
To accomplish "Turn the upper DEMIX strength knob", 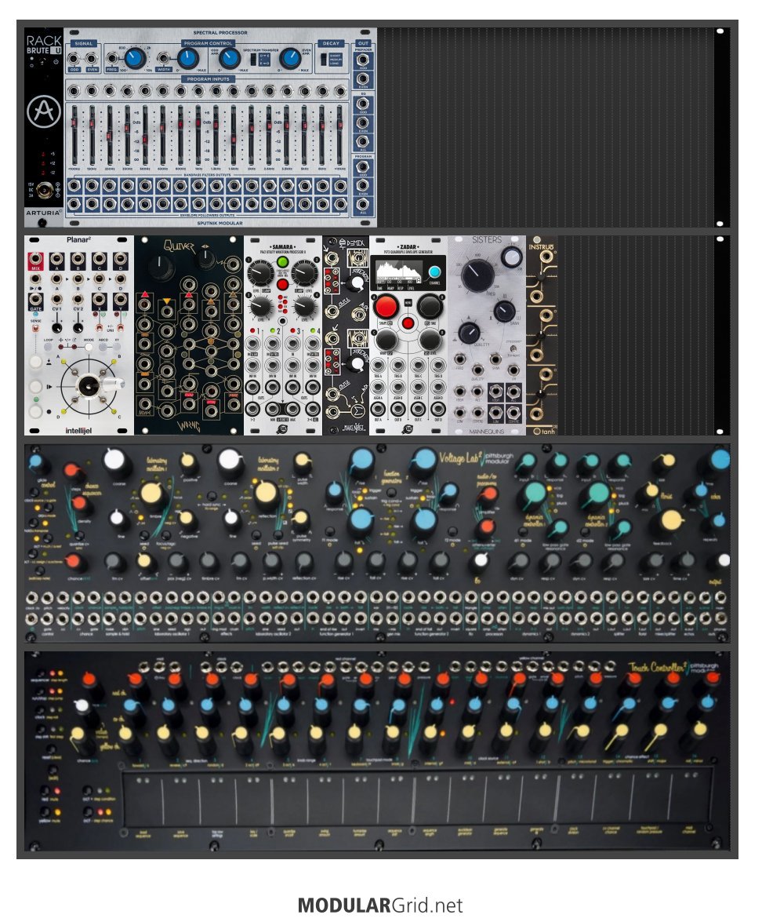I will point(356,283).
